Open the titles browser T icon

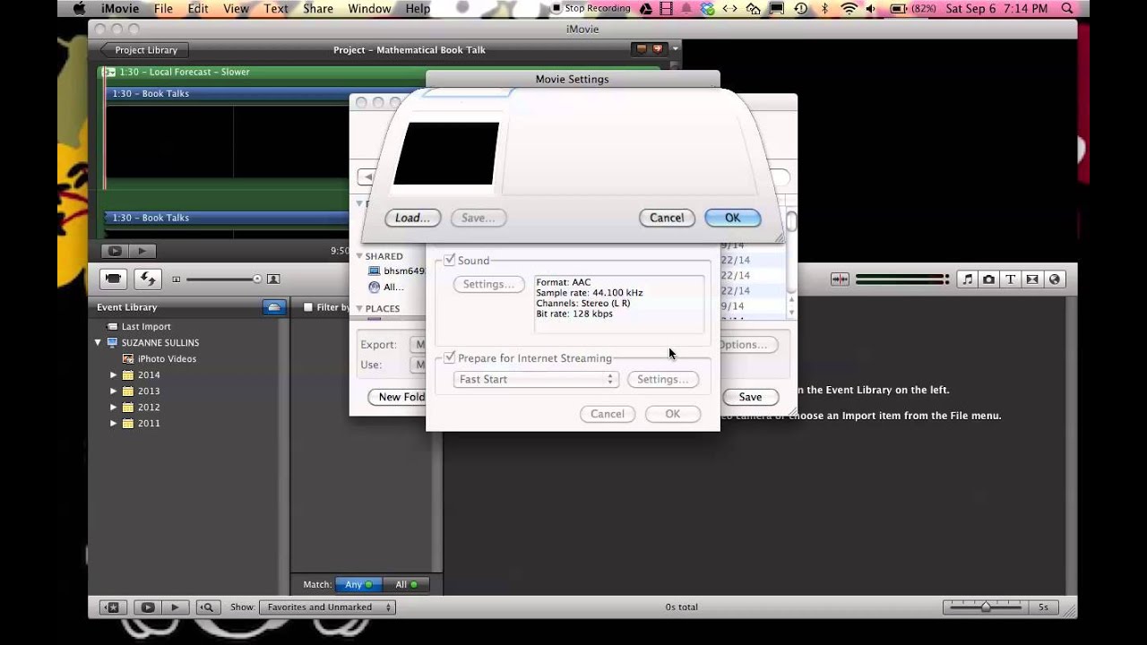tap(1010, 279)
